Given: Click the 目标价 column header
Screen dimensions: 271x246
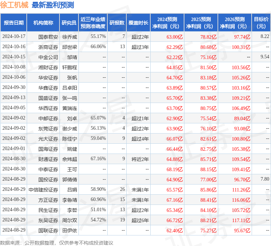Looking at the screenshot, I should coord(261,22).
